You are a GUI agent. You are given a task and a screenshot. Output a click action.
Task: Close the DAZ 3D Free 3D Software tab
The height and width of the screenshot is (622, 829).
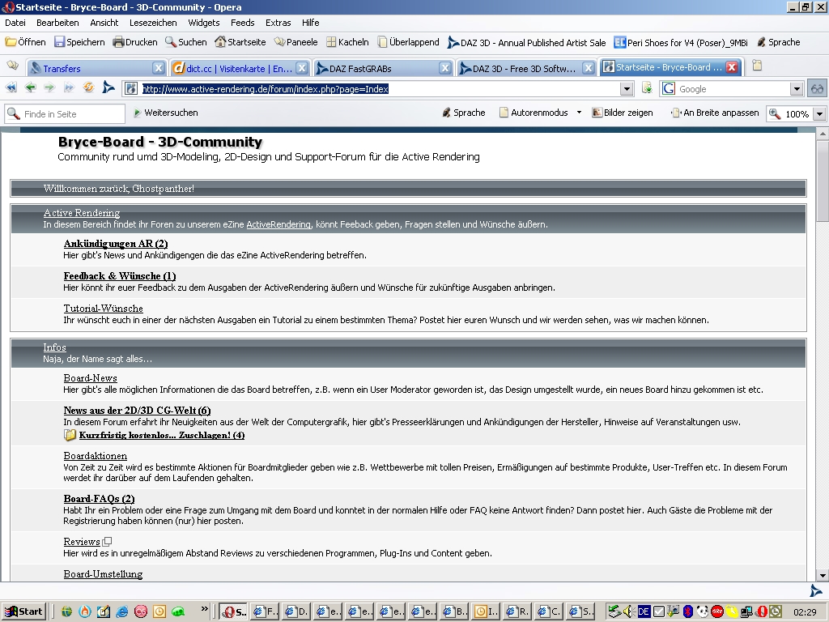[x=588, y=68]
